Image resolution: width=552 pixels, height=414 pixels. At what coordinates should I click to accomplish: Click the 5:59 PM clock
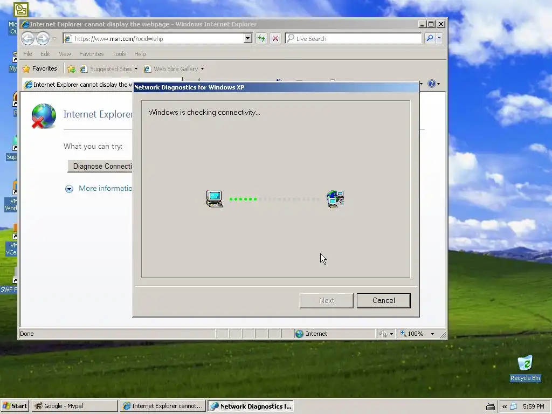click(533, 406)
